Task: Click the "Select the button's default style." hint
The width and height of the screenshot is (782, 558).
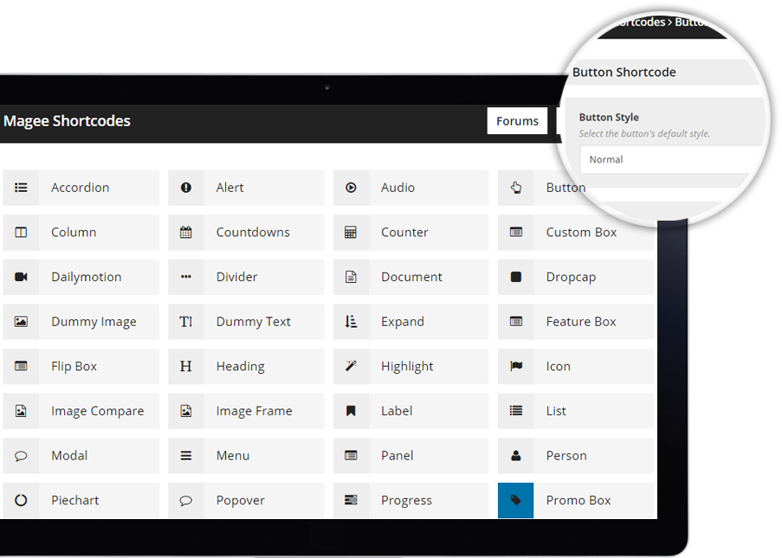Action: pos(644,133)
